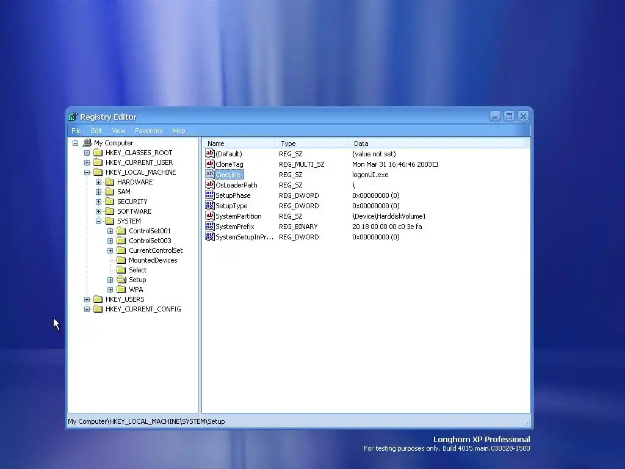Select the HKEY_LOCAL_MACHINE folder icon
Viewport: 625px width, 469px height.
(x=98, y=172)
